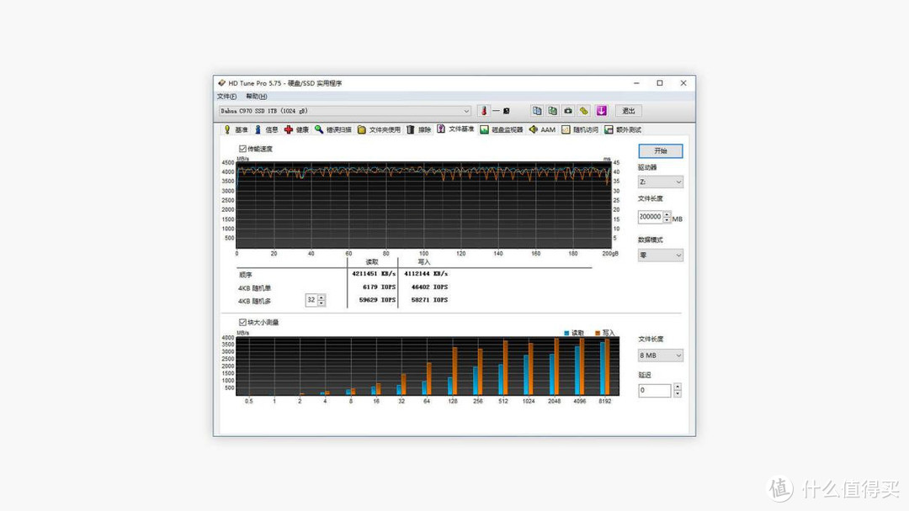The height and width of the screenshot is (511, 909).
Task: Click the purple download/update icon
Action: point(601,110)
